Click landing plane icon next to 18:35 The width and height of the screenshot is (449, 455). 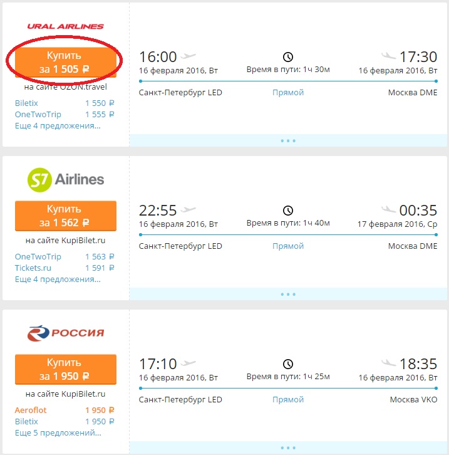[x=389, y=363]
